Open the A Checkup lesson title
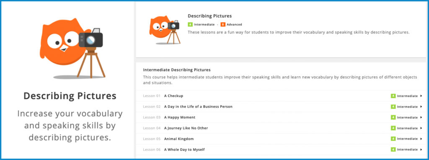This screenshot has width=429, height=160. point(174,96)
